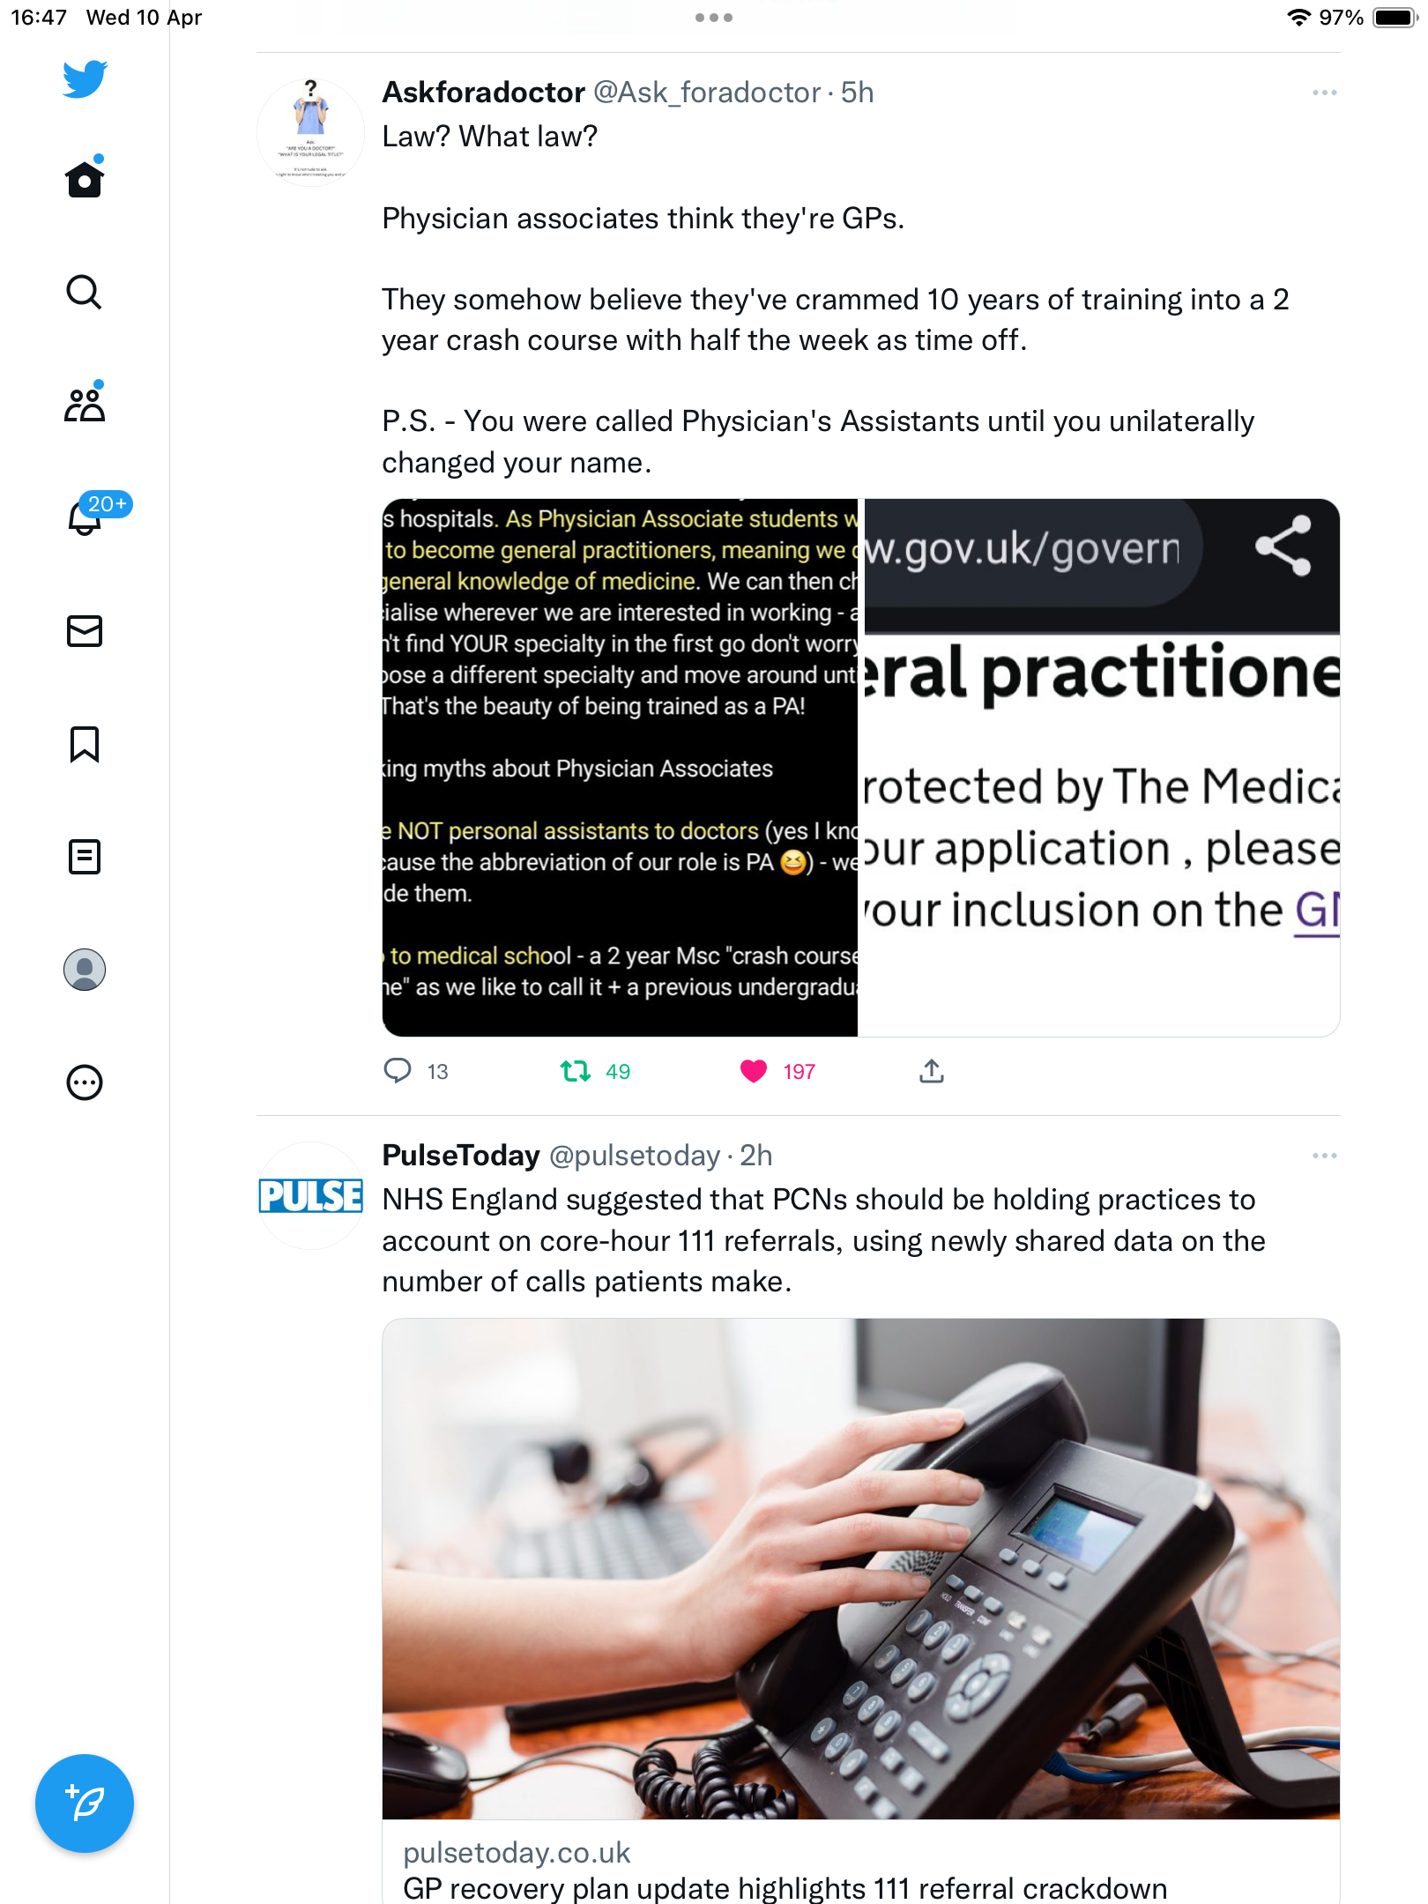
Task: Compose a new tweet with floating button
Action: point(85,1804)
